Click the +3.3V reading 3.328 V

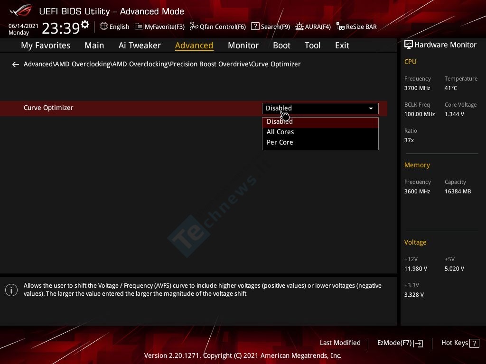pyautogui.click(x=414, y=295)
